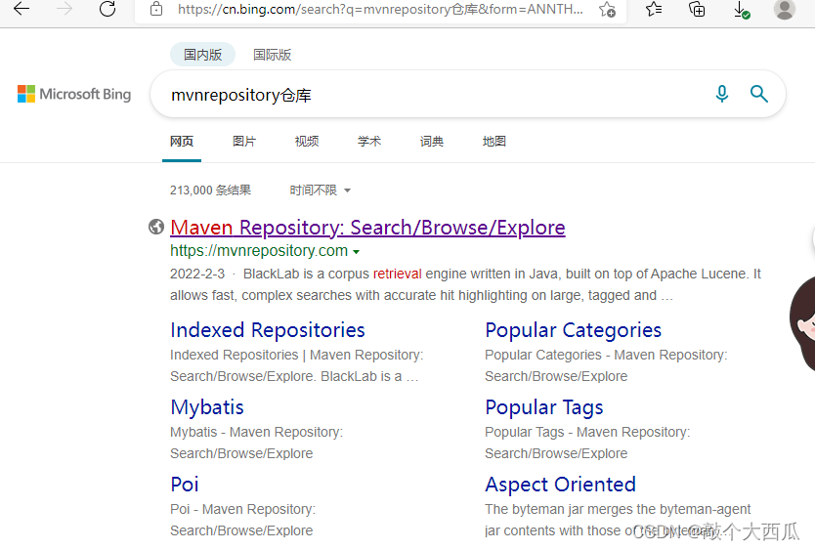Open the Popular Categories sublink
815x550 pixels.
[x=573, y=330]
